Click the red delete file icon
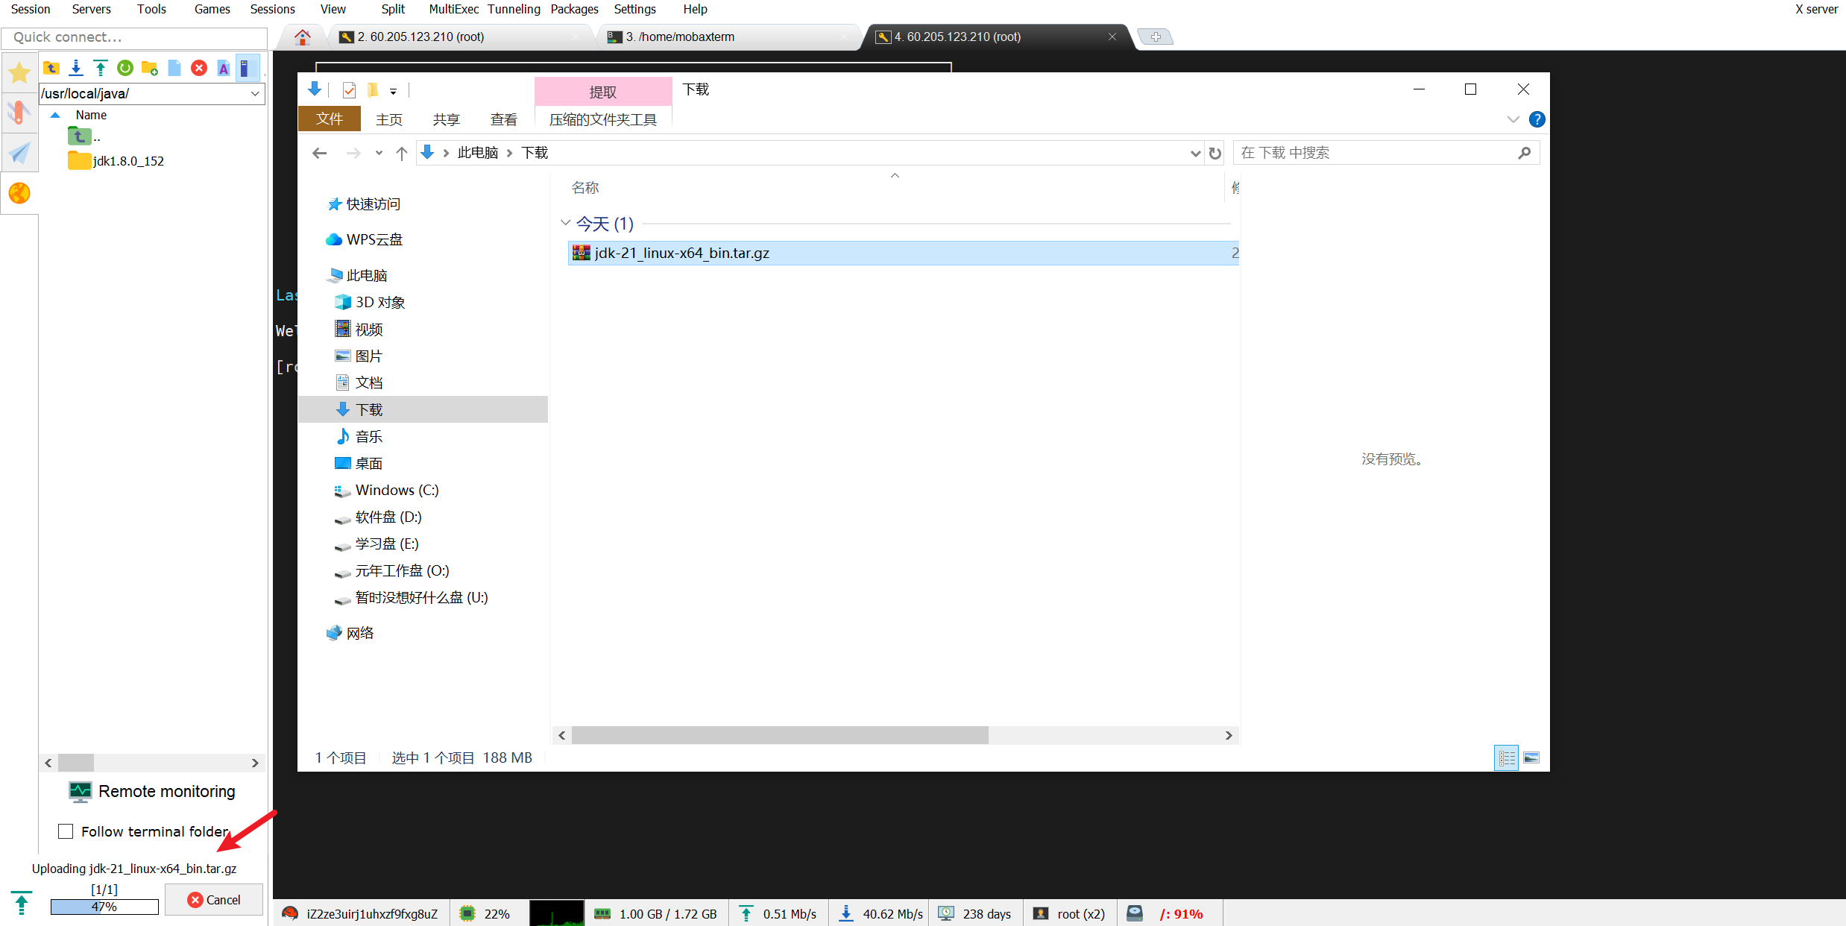 [x=199, y=69]
